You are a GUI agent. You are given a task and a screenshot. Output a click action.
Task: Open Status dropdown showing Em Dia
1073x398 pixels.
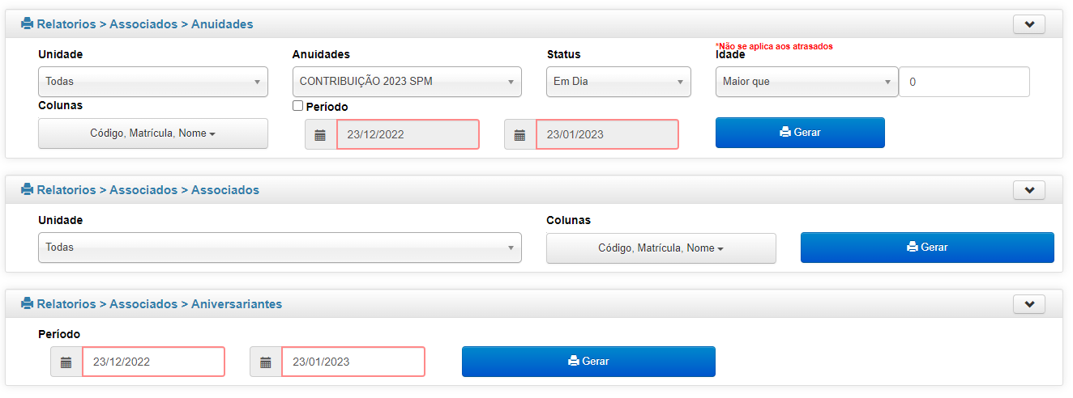click(619, 82)
